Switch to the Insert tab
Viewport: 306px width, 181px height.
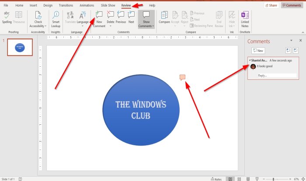click(x=33, y=5)
